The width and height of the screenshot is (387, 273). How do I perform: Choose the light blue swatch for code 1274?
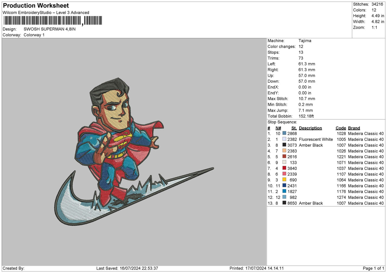[284, 197]
